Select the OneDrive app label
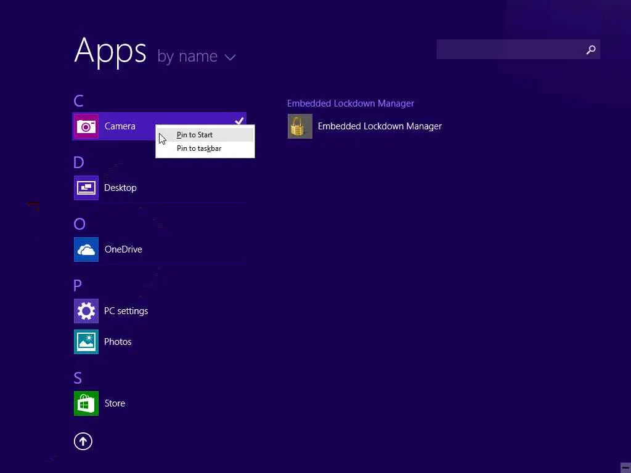The image size is (631, 473). click(123, 249)
